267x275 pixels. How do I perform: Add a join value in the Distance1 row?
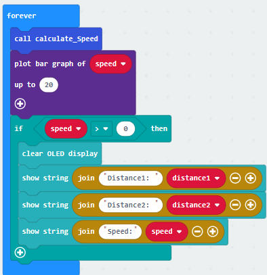tap(251, 178)
